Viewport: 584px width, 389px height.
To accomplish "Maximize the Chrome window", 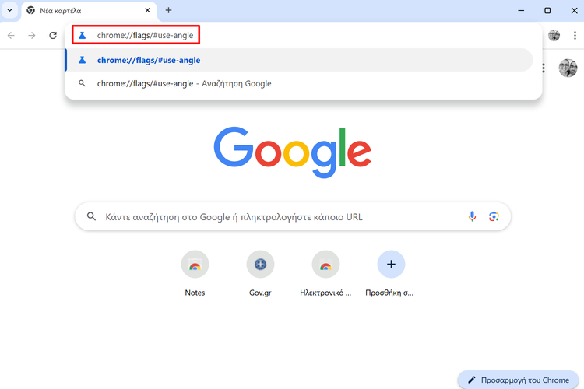I will tap(547, 10).
